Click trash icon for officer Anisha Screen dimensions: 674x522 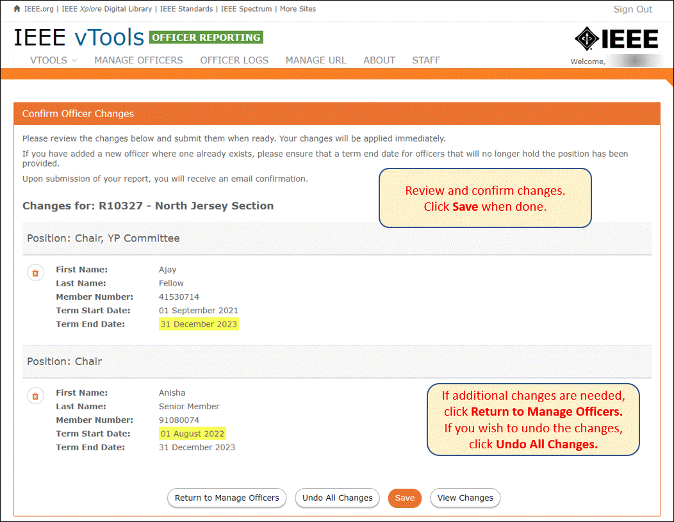point(36,396)
